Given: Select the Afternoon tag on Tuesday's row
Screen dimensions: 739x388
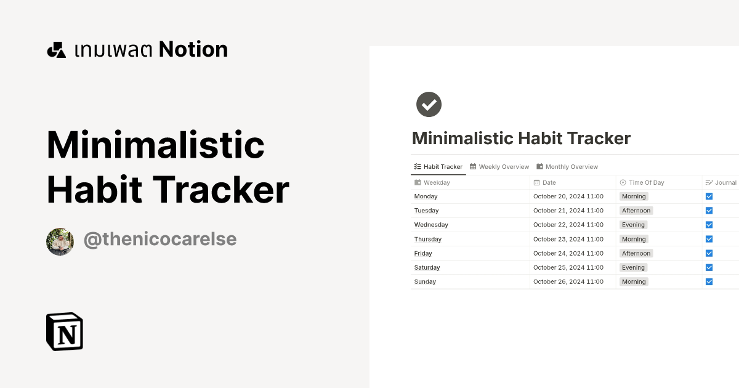Looking at the screenshot, I should click(x=636, y=210).
